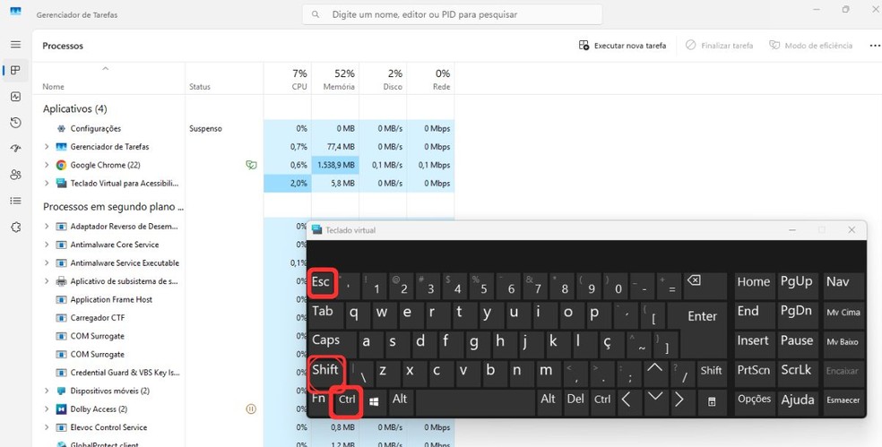Open the Startup apps sidebar icon
The image size is (882, 447).
(x=16, y=149)
